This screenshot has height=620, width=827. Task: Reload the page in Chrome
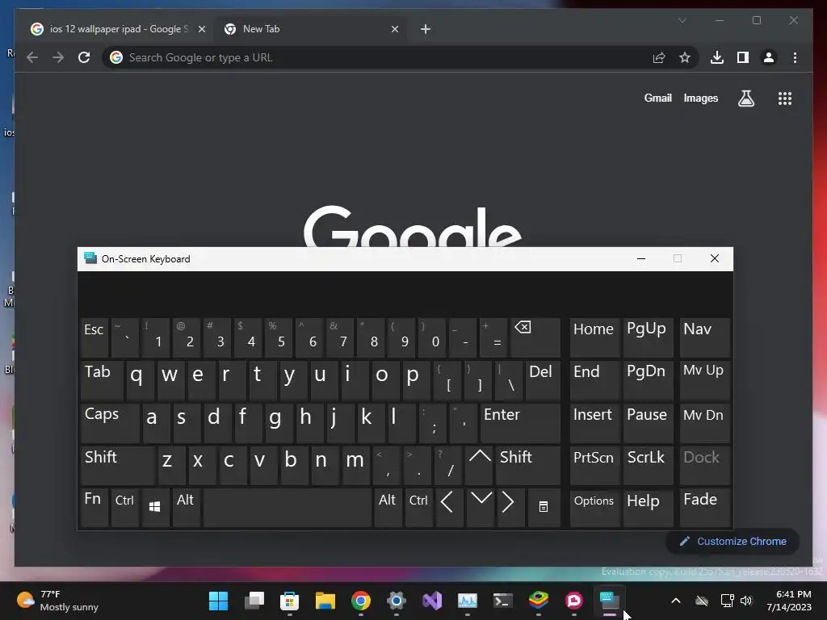click(84, 57)
